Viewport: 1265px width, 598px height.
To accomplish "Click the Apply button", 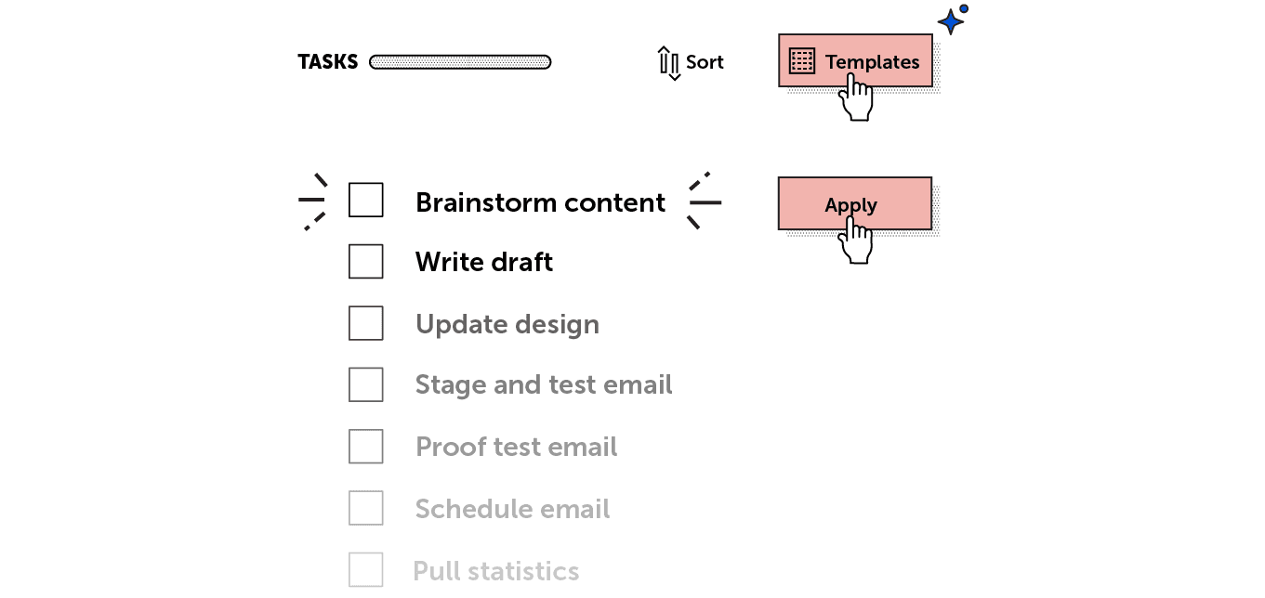I will coord(854,203).
